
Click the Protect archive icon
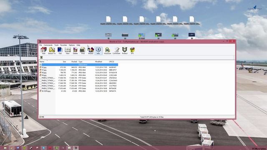pyautogui.click(x=125, y=51)
